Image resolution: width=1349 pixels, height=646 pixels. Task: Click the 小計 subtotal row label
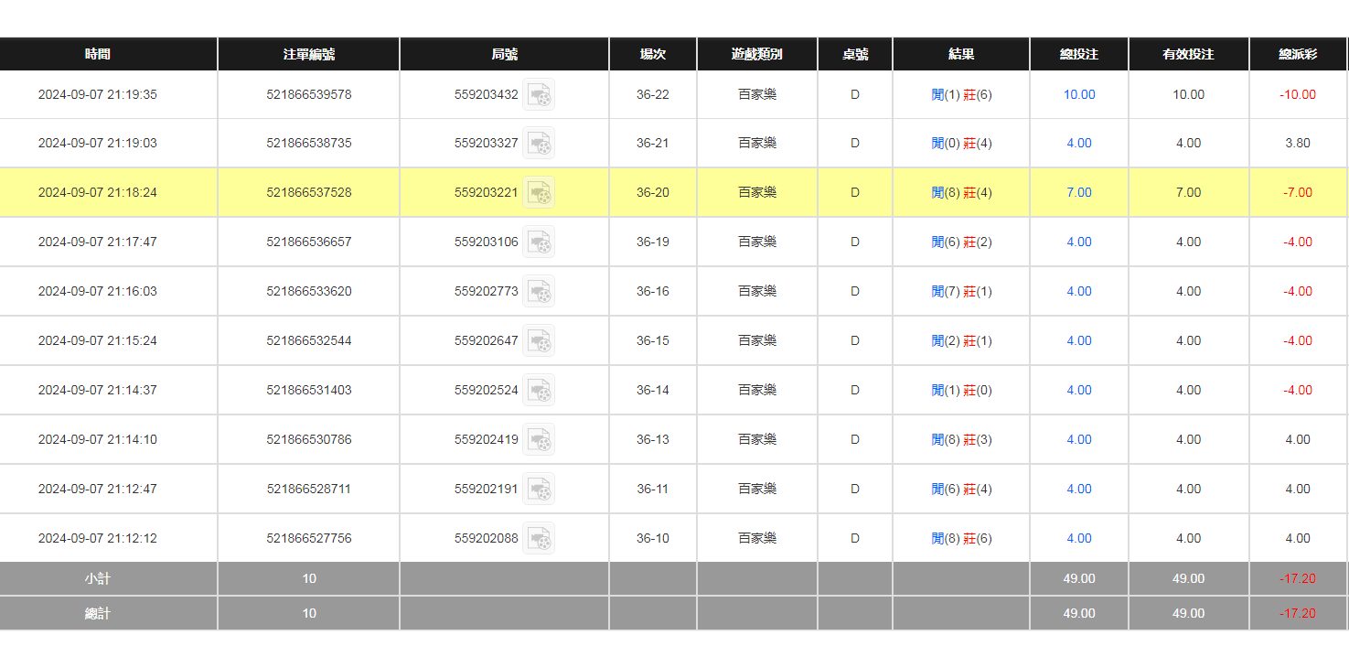[x=98, y=579]
